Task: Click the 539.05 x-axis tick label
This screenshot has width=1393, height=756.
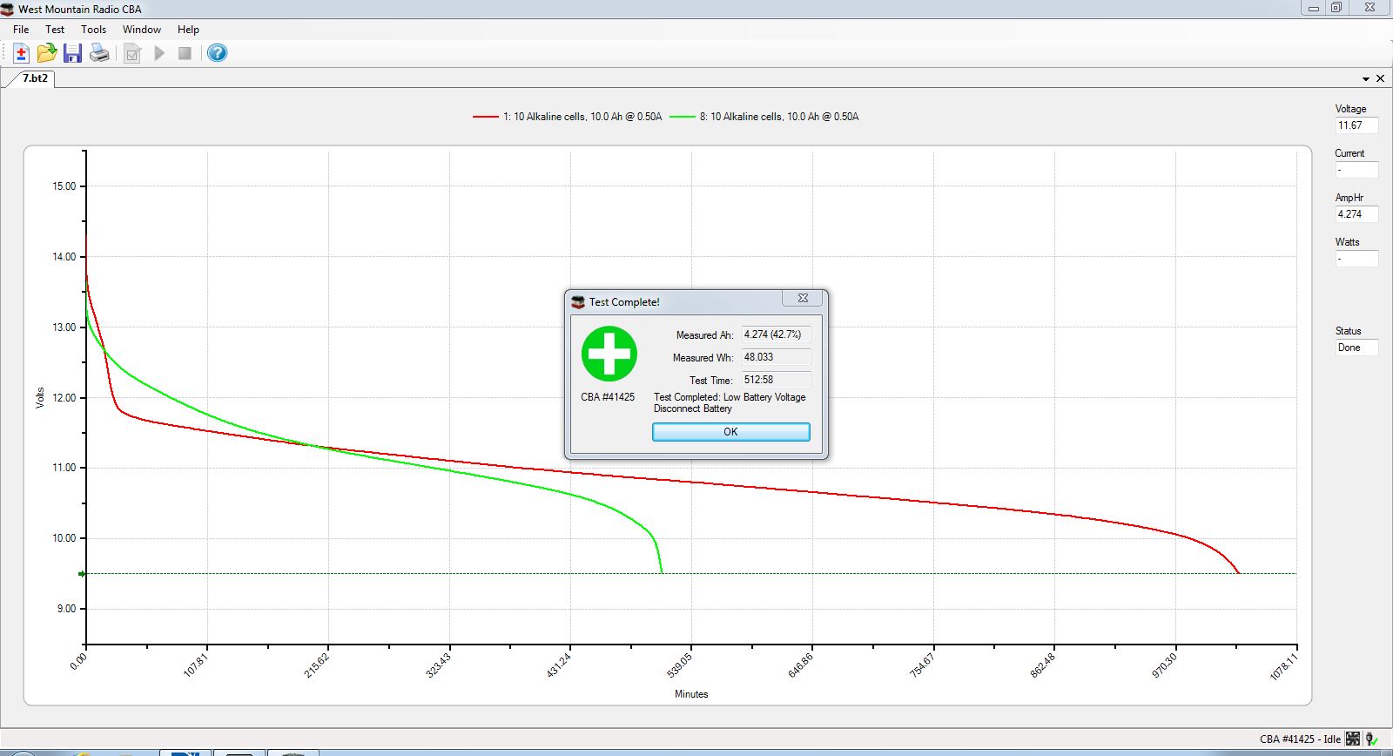Action: [679, 666]
